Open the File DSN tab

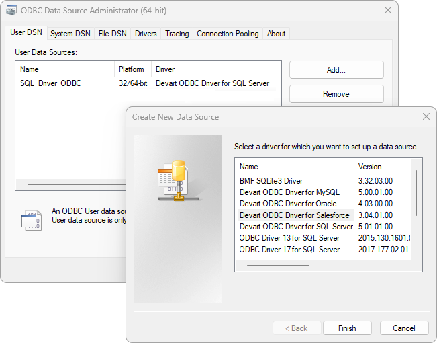click(x=112, y=34)
